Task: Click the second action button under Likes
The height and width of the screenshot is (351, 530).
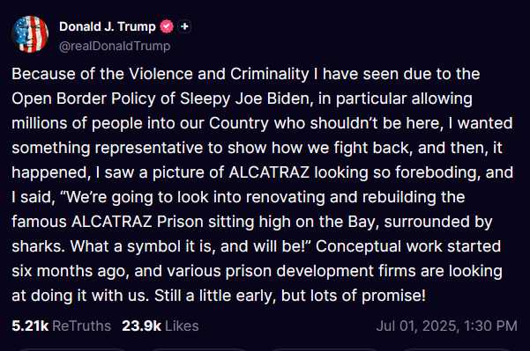Action: pyautogui.click(x=199, y=349)
